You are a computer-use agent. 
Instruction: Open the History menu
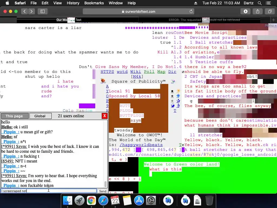73,3
